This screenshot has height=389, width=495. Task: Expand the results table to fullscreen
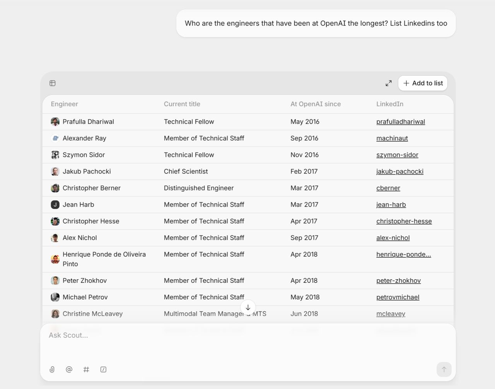coord(389,83)
